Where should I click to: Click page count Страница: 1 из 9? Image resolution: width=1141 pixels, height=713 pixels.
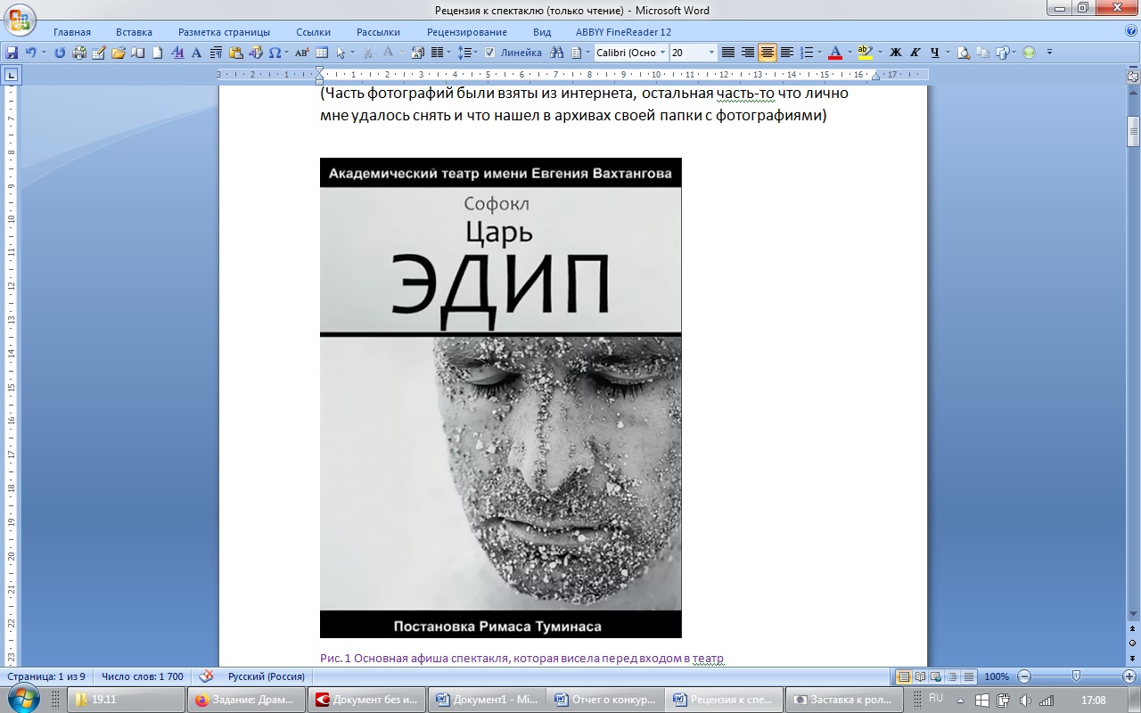(46, 676)
